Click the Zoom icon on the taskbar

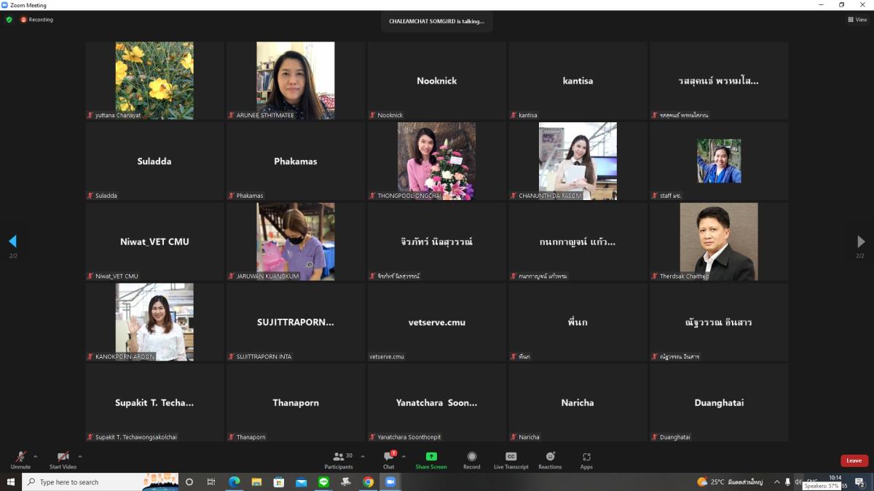390,482
